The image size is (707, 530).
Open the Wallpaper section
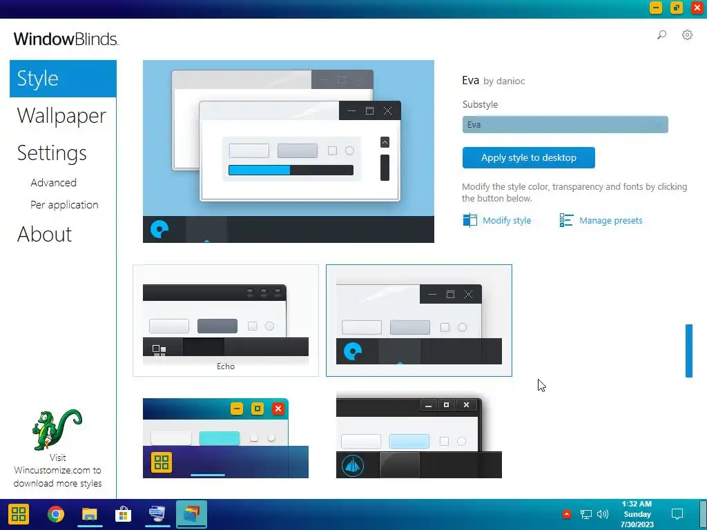(x=61, y=115)
